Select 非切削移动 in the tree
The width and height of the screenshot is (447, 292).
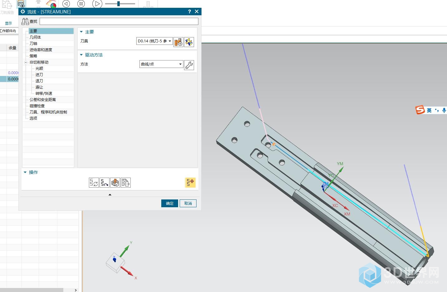39,62
